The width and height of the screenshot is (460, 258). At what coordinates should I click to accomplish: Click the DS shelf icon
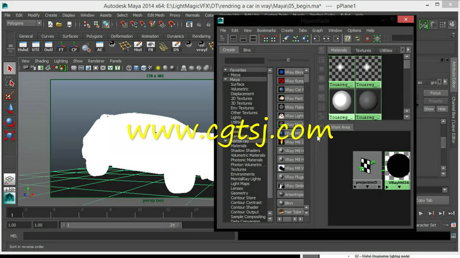coord(176,46)
